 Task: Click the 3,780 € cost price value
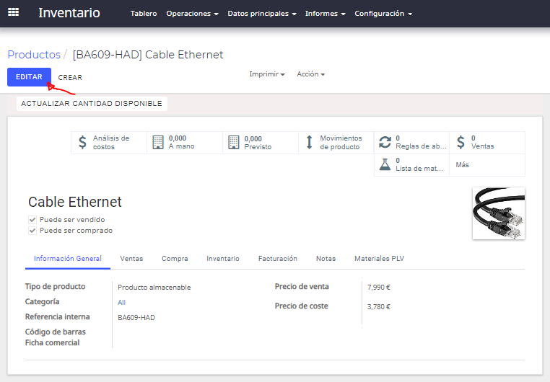378,307
